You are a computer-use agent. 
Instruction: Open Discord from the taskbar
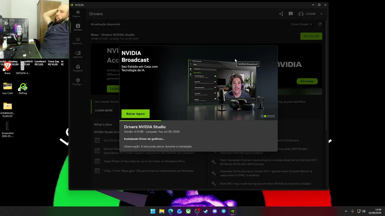pos(214,211)
